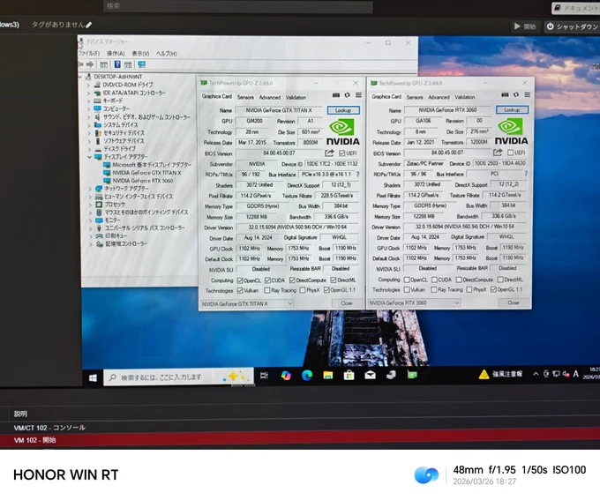Click the Device Manager forward arrow
The width and height of the screenshot is (600, 500).
90,64
